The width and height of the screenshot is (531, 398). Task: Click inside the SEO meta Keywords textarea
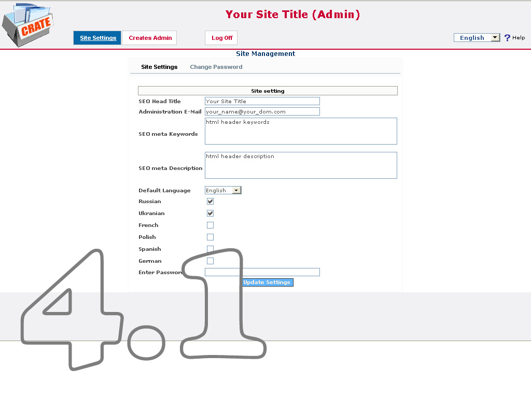(301, 132)
